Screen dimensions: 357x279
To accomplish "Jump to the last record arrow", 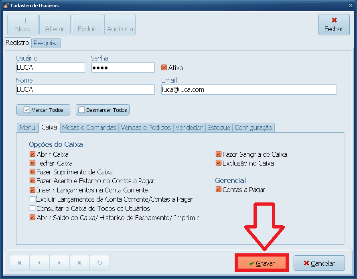I will [79, 263].
